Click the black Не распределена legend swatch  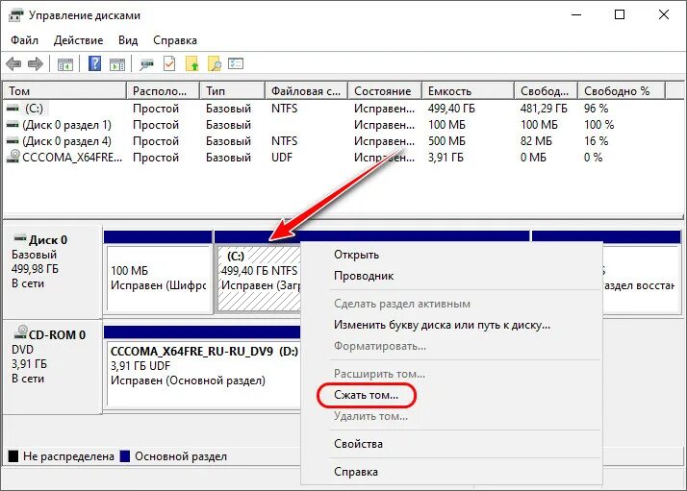13,456
